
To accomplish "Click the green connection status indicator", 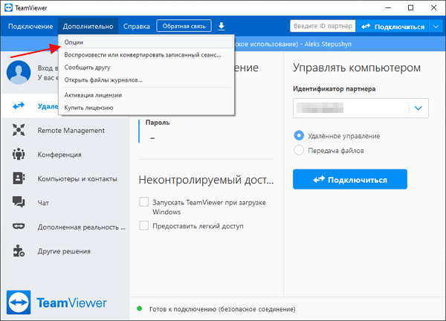I will pyautogui.click(x=140, y=308).
